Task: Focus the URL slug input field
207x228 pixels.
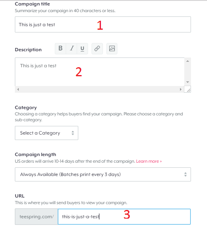Action: pos(124,217)
